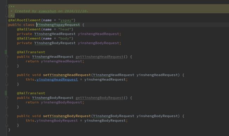This screenshot has height=136, width=229.
Task: Collapse the getYinshengBodyRequest method fold
Action: pos(7,98)
